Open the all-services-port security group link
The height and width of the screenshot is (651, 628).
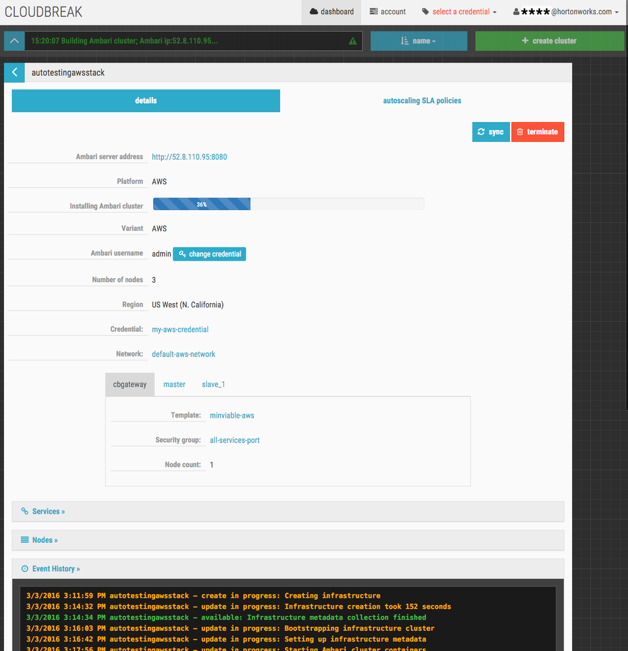235,440
